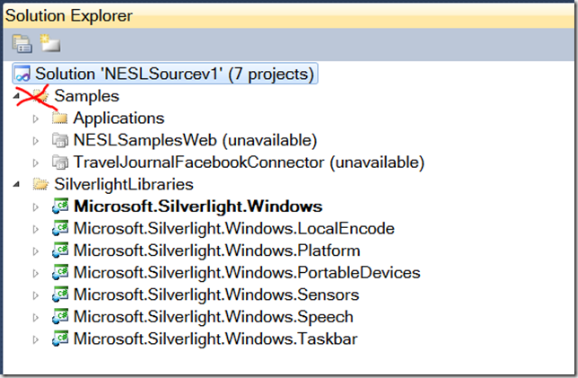Click the Solution Explorer title bar
The width and height of the screenshot is (578, 378).
pos(289,16)
